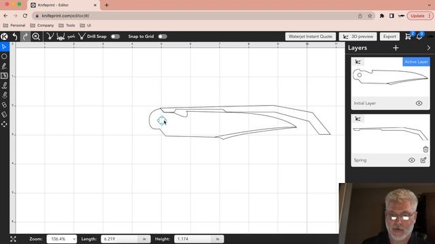Select the Spring layer thumbnail
The height and width of the screenshot is (244, 435).
click(390, 134)
